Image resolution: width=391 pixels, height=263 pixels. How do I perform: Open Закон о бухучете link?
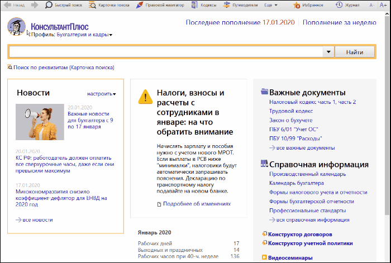coord(291,120)
